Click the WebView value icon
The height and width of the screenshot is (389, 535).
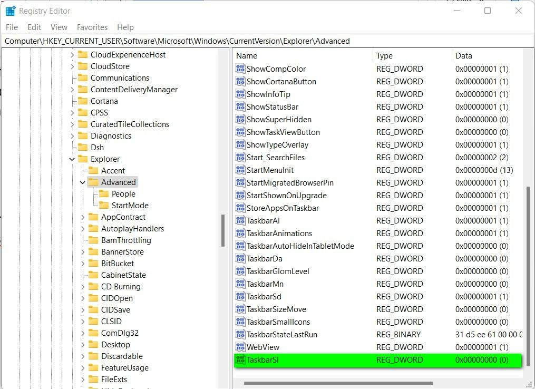240,347
